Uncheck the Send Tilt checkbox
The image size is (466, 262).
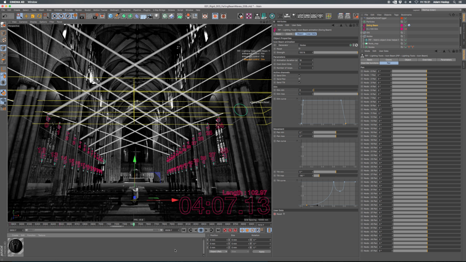coord(299,82)
